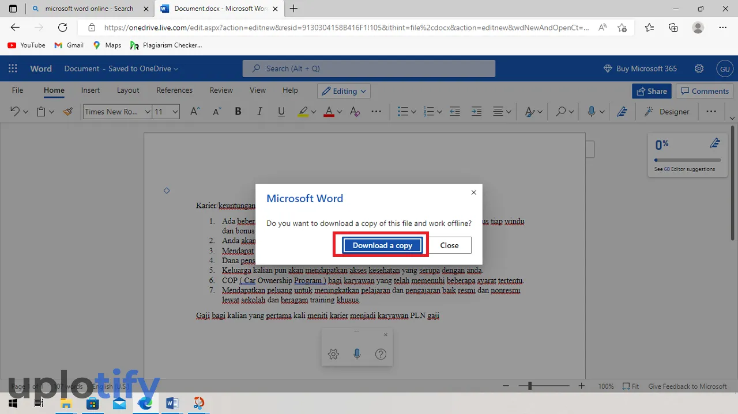
Task: Open Editor pen icon in ribbon
Action: click(622, 112)
